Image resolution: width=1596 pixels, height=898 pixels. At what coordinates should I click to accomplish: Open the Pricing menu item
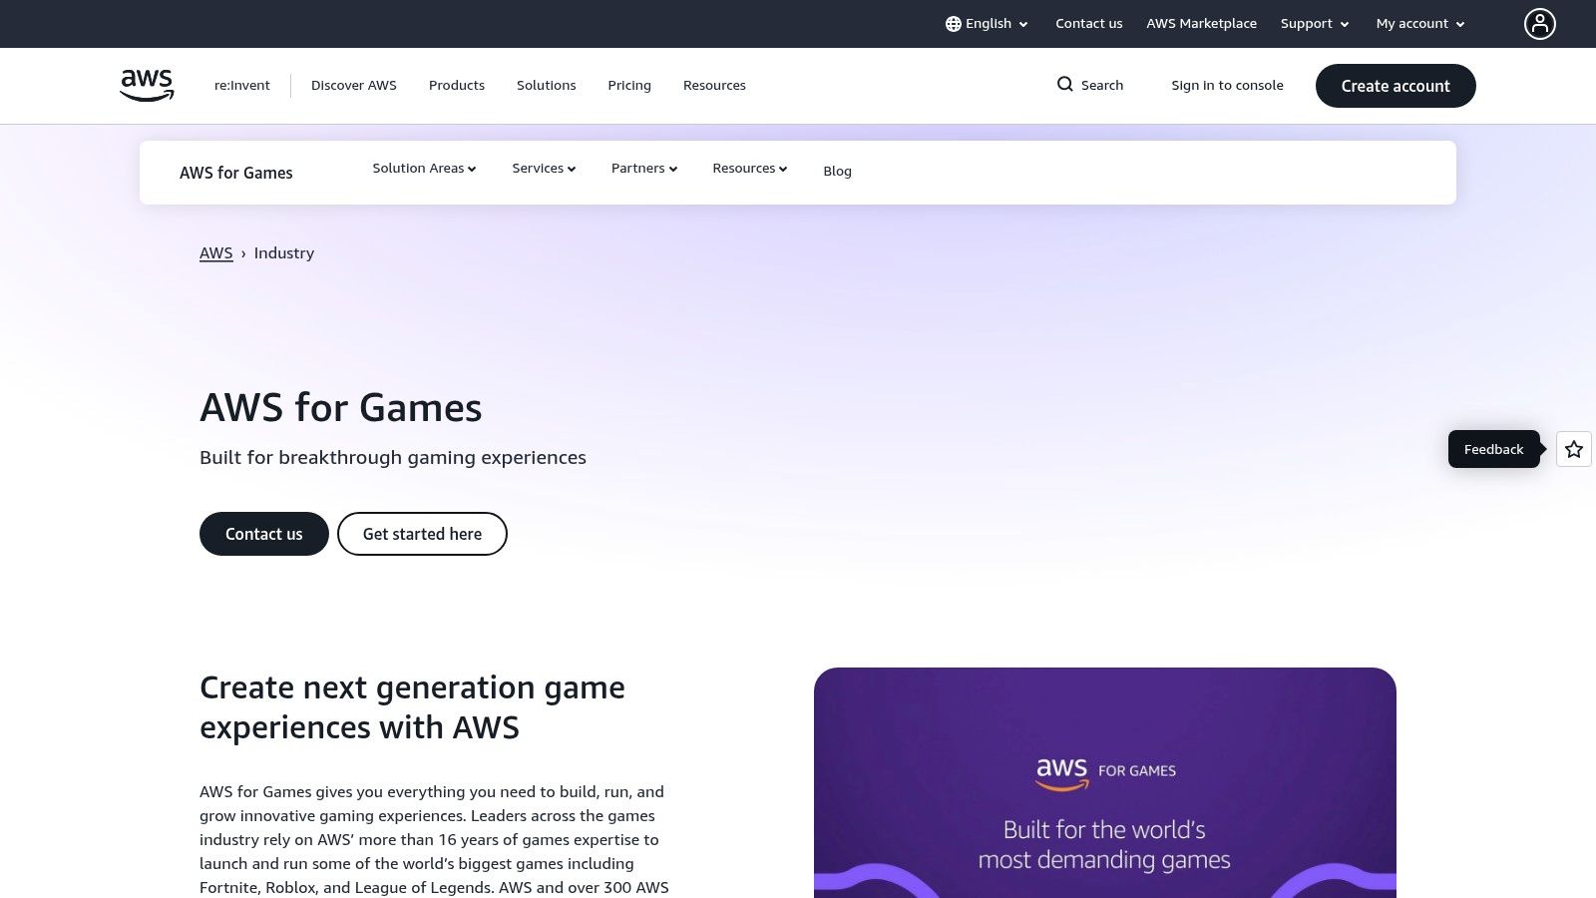point(628,85)
